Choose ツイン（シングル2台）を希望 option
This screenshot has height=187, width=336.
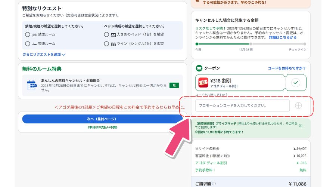[x=106, y=44]
